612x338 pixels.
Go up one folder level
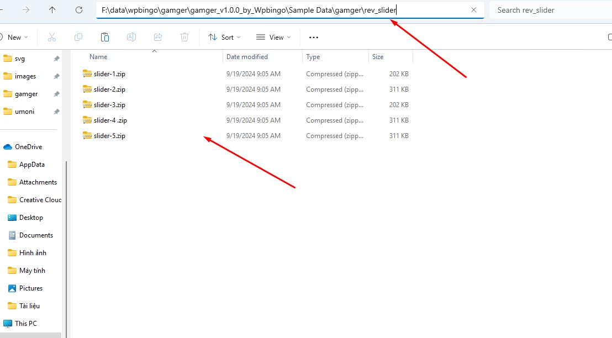[52, 10]
